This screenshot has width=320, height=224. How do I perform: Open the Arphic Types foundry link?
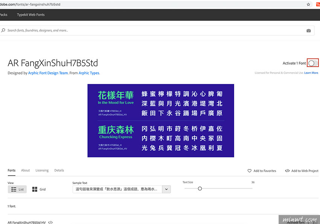coord(89,73)
